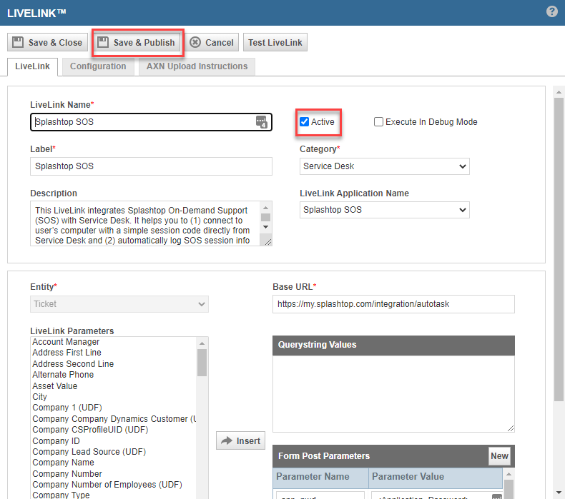Click Test LiveLink button
This screenshot has height=499, width=565.
(275, 42)
